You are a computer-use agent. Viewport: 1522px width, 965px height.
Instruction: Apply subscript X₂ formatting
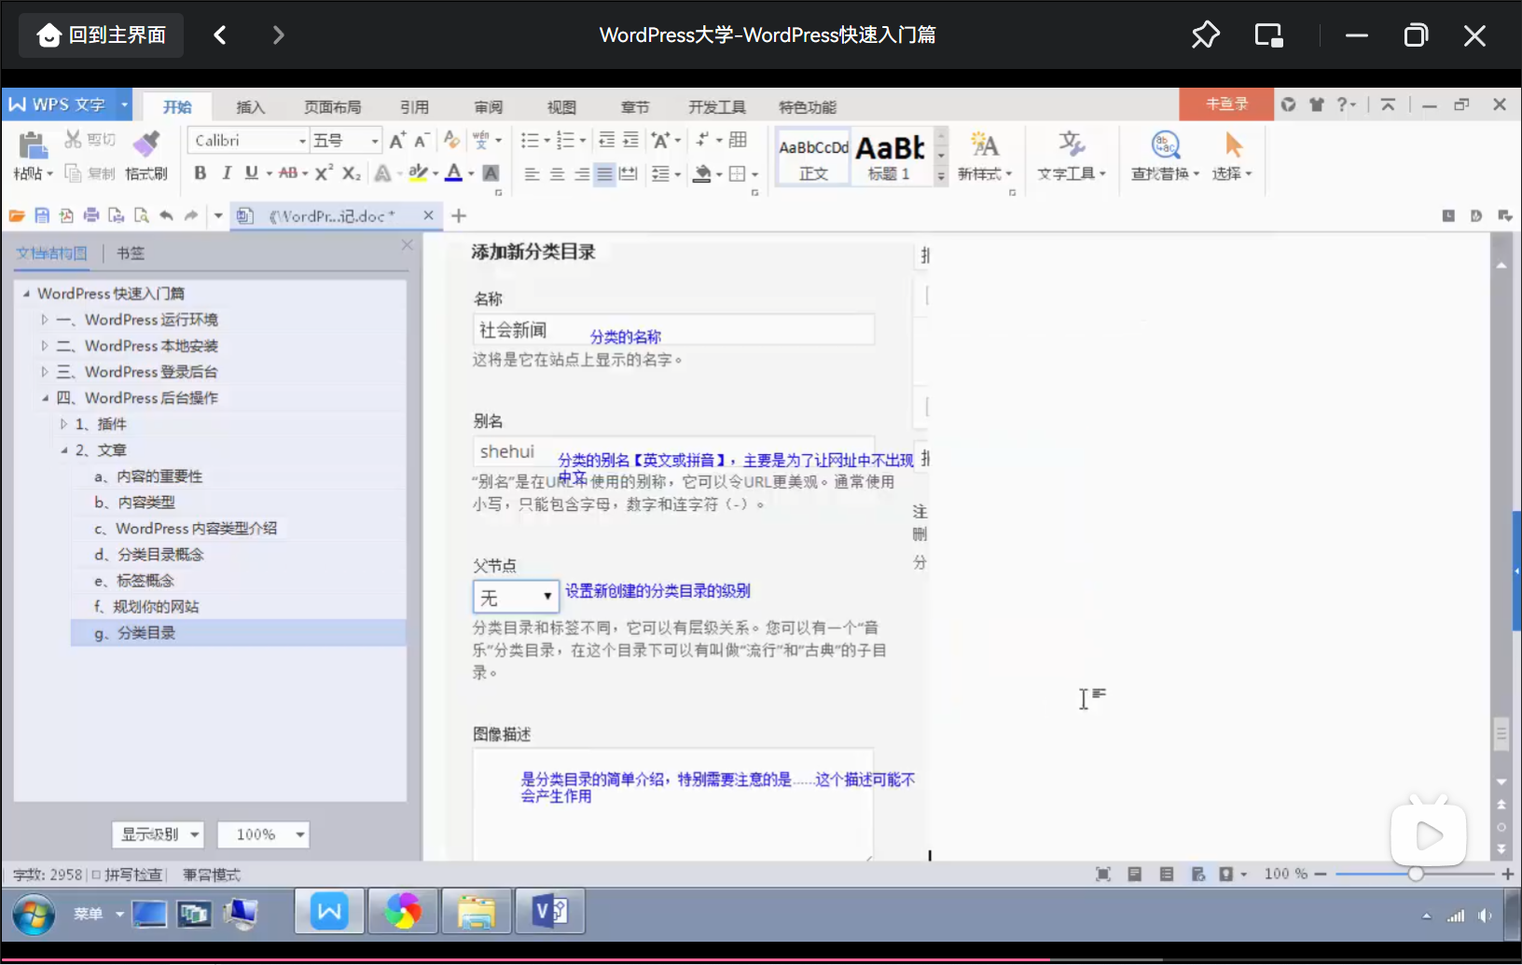pyautogui.click(x=351, y=173)
